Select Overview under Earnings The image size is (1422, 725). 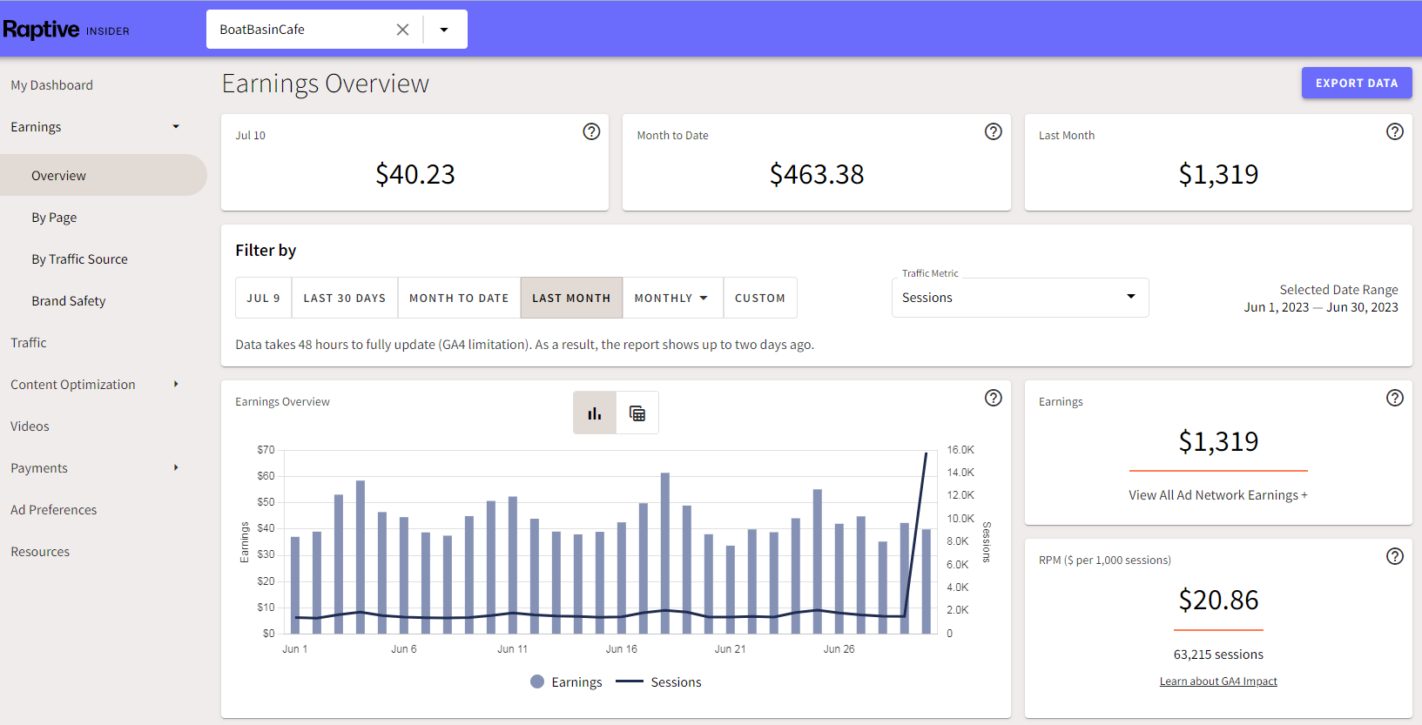tap(104, 175)
